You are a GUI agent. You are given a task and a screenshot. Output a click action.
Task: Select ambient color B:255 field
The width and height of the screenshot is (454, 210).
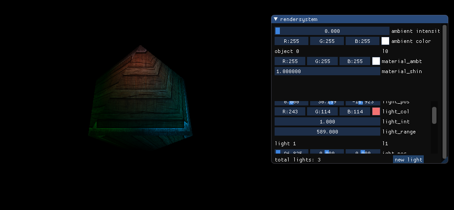362,41
